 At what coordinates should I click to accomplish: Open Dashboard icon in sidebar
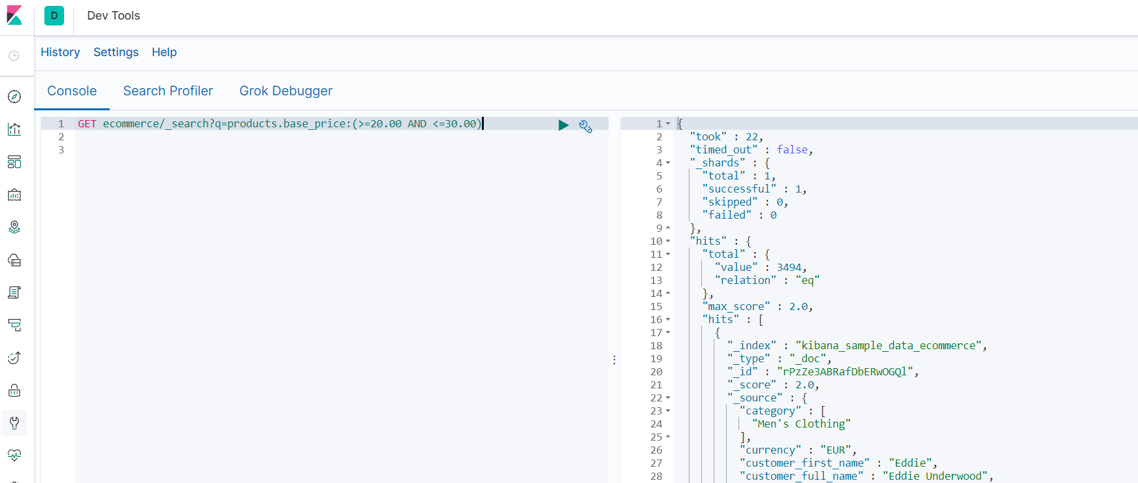click(14, 162)
